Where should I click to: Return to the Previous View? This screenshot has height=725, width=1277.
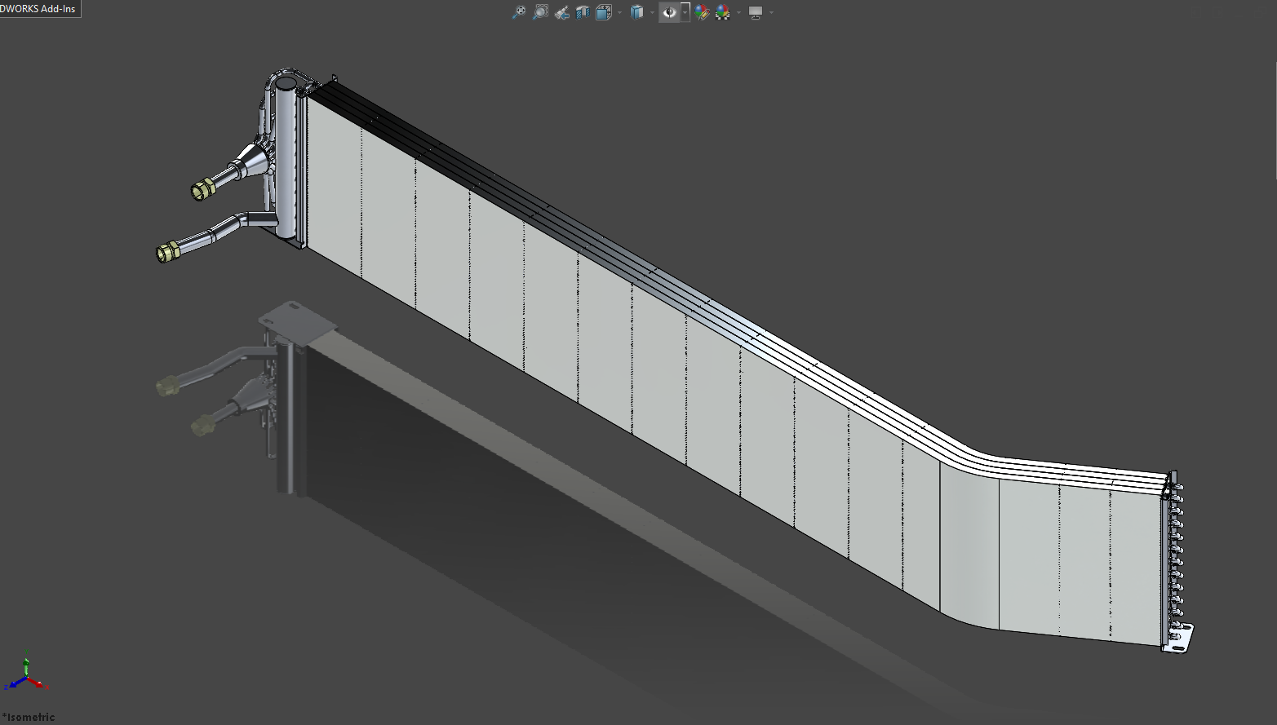(561, 12)
